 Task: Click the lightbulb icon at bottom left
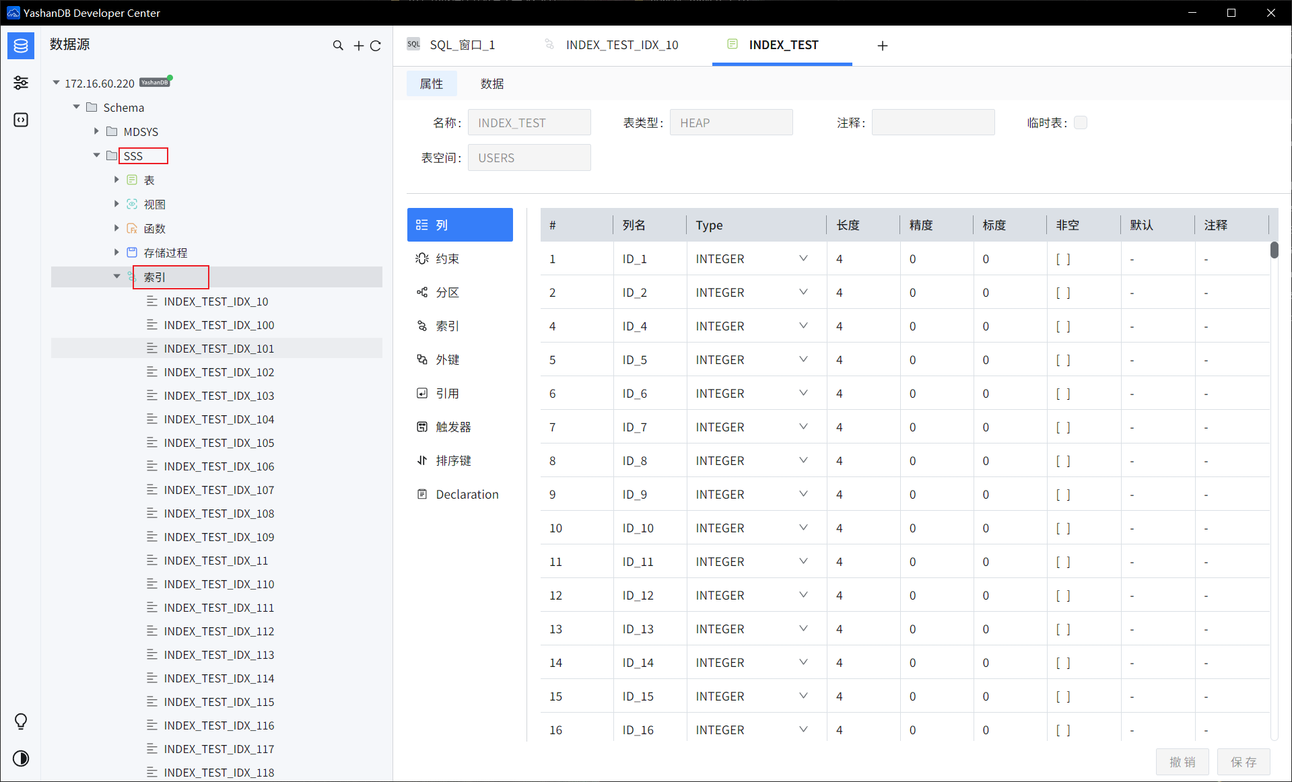point(21,721)
